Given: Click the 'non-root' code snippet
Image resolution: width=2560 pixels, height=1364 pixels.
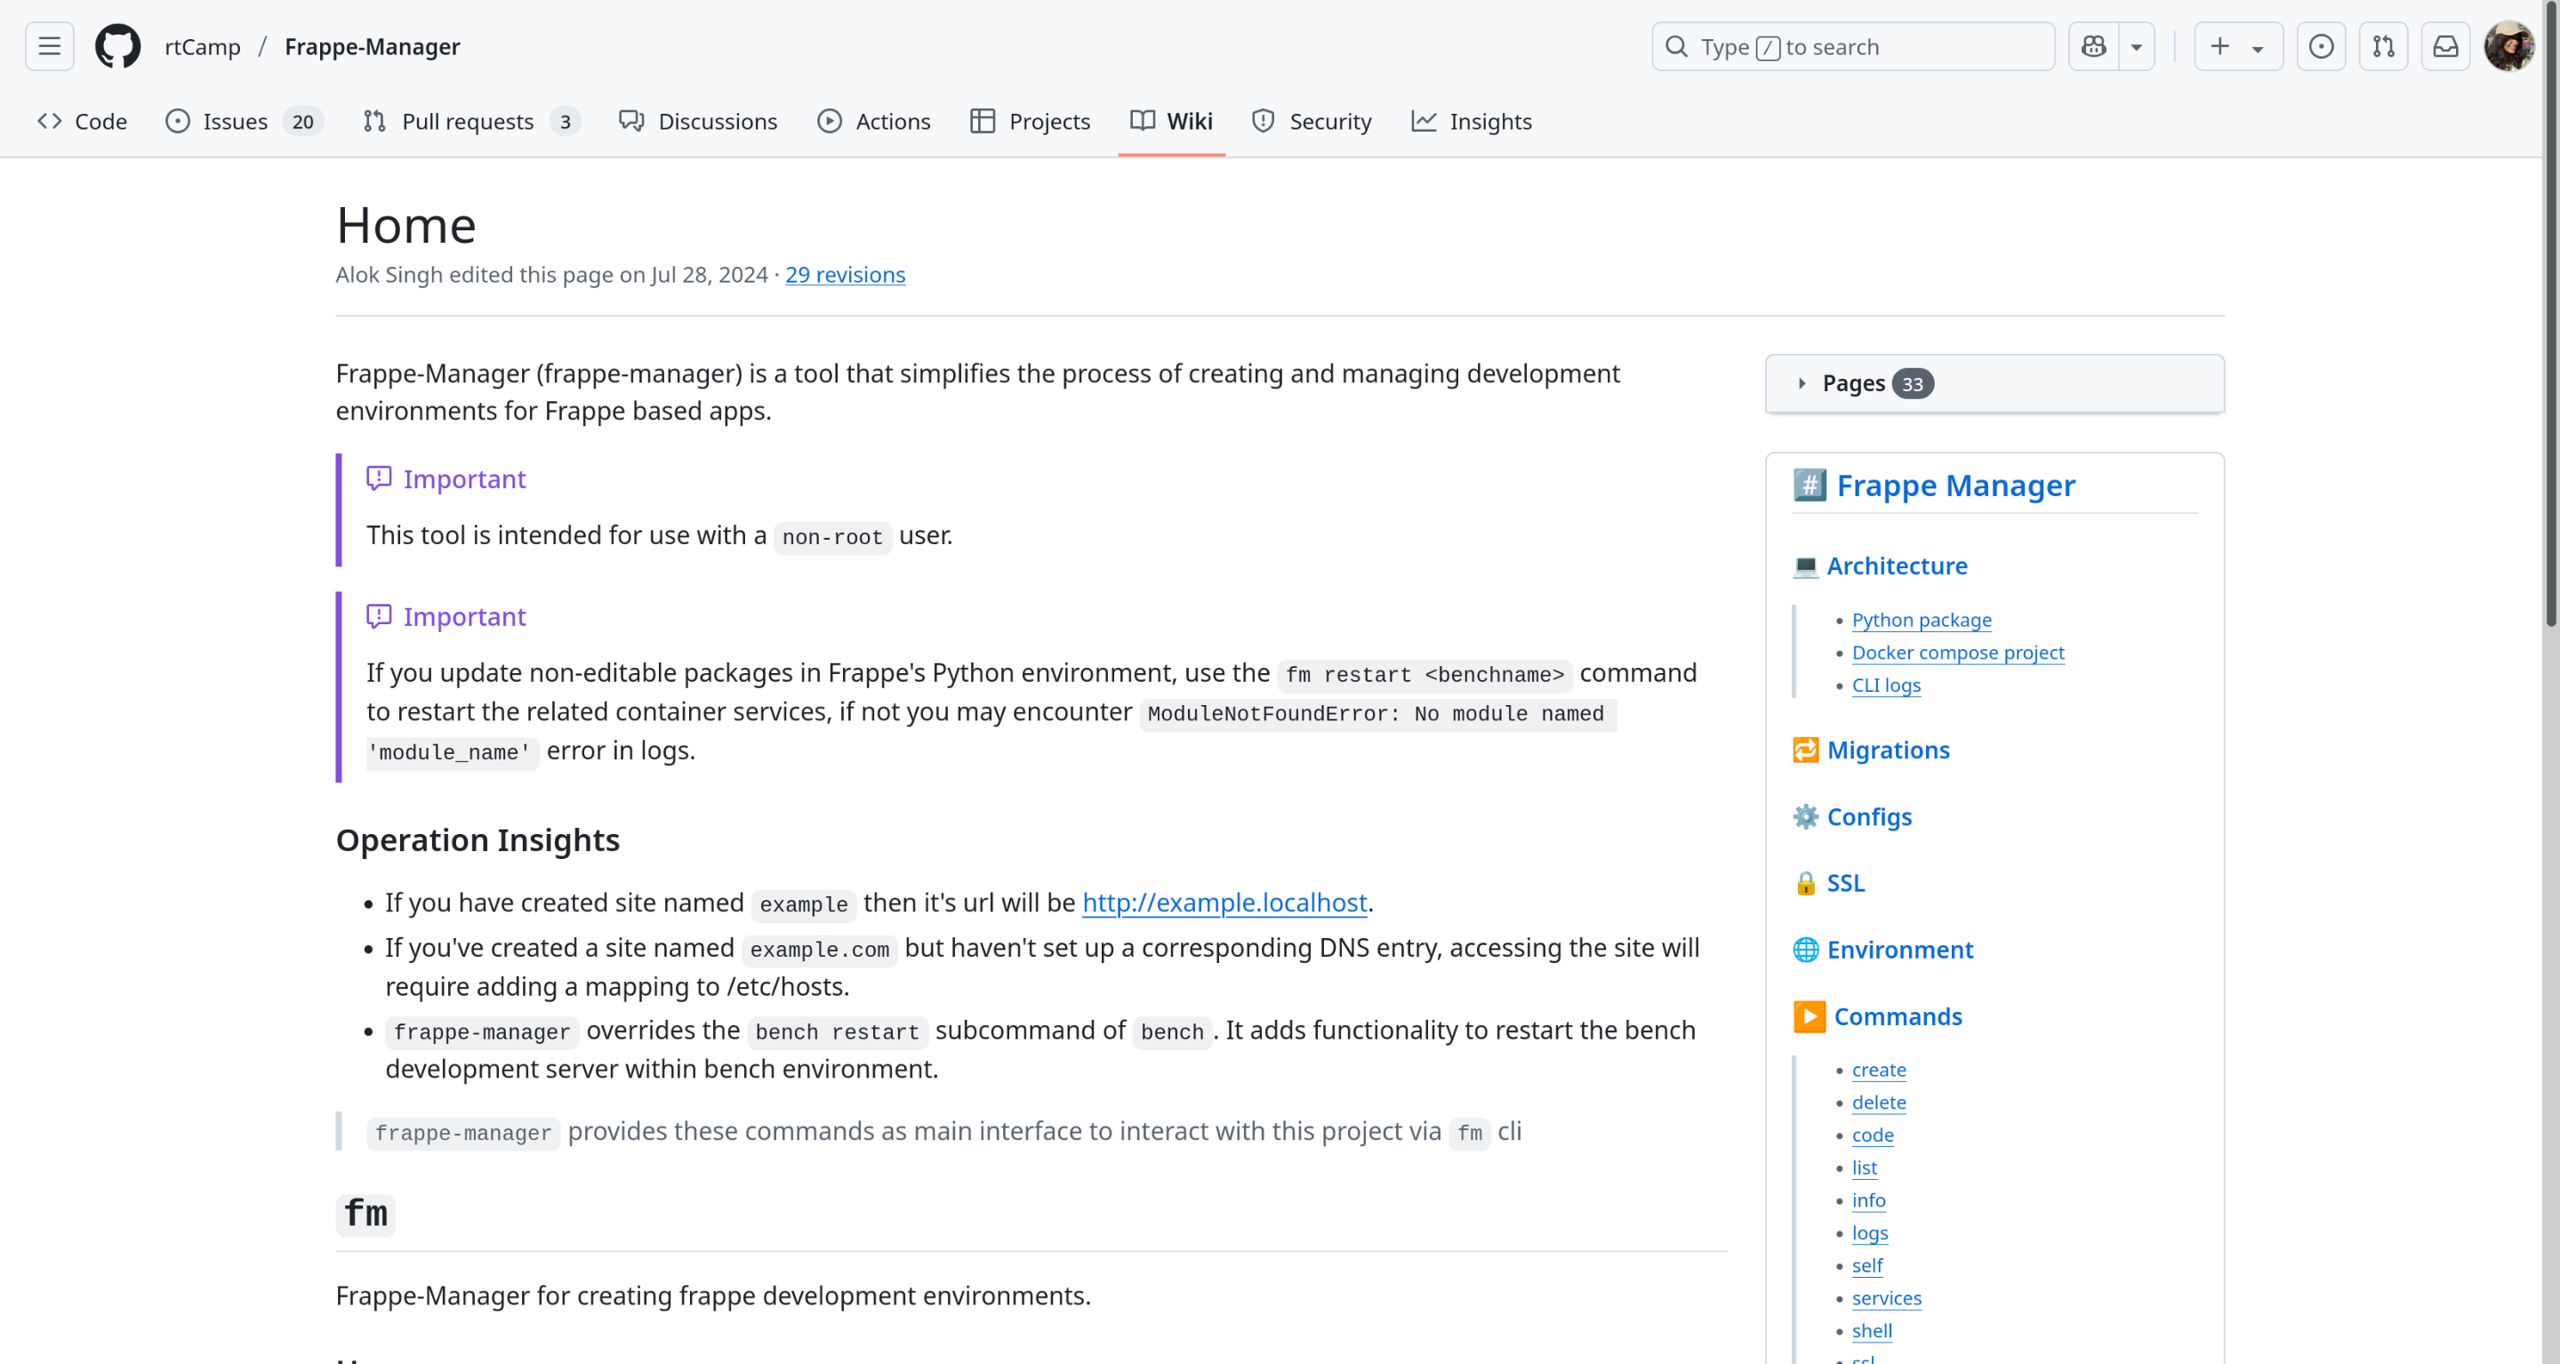Looking at the screenshot, I should point(833,537).
